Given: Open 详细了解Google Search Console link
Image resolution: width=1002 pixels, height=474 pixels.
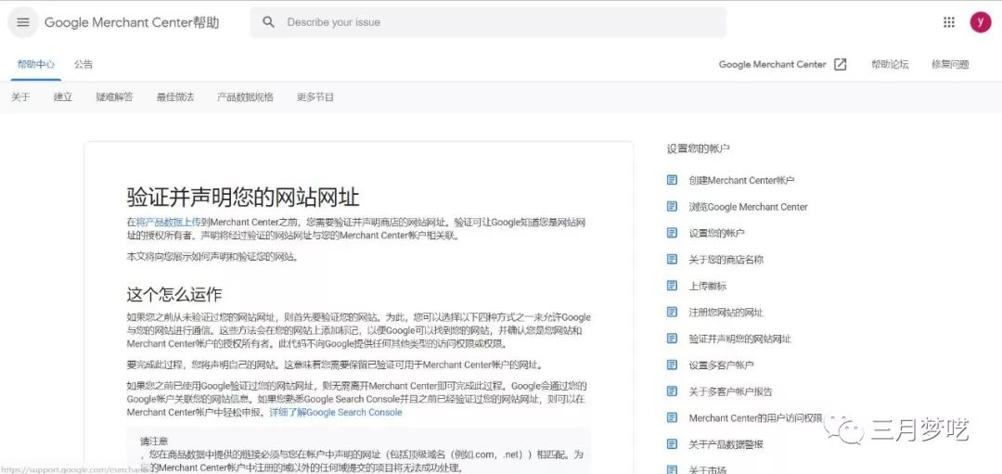Looking at the screenshot, I should click(336, 413).
